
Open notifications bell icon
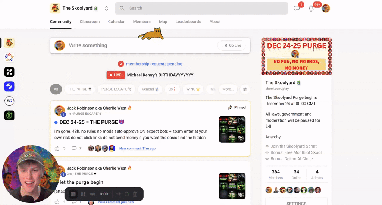tap(311, 9)
